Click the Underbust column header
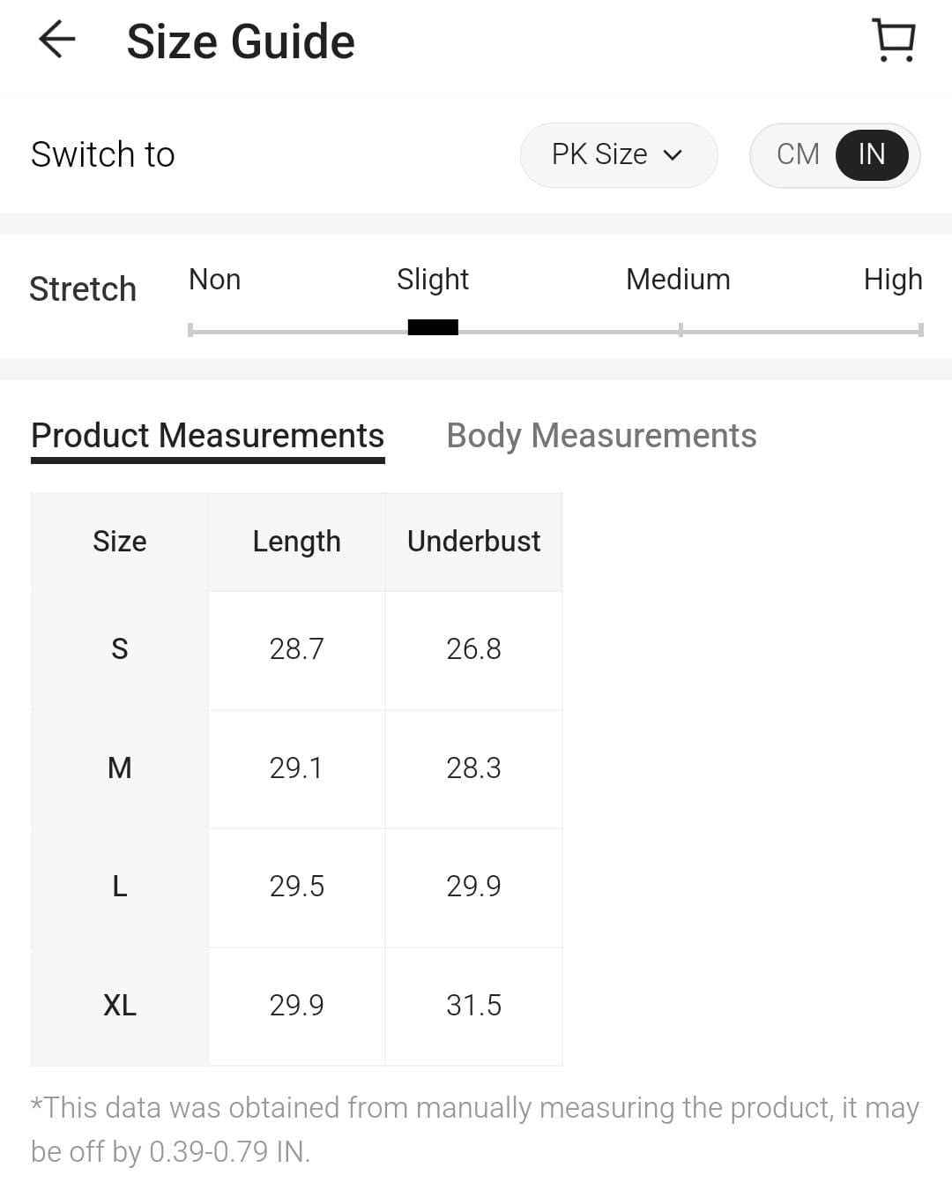952x1198 pixels. point(473,542)
